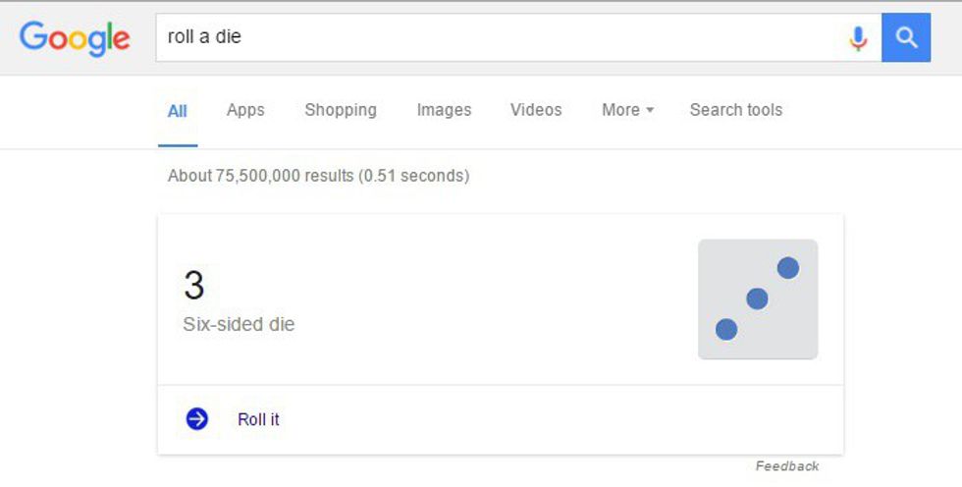
Task: Click the 'About 75,500,000 results' text
Action: click(319, 176)
